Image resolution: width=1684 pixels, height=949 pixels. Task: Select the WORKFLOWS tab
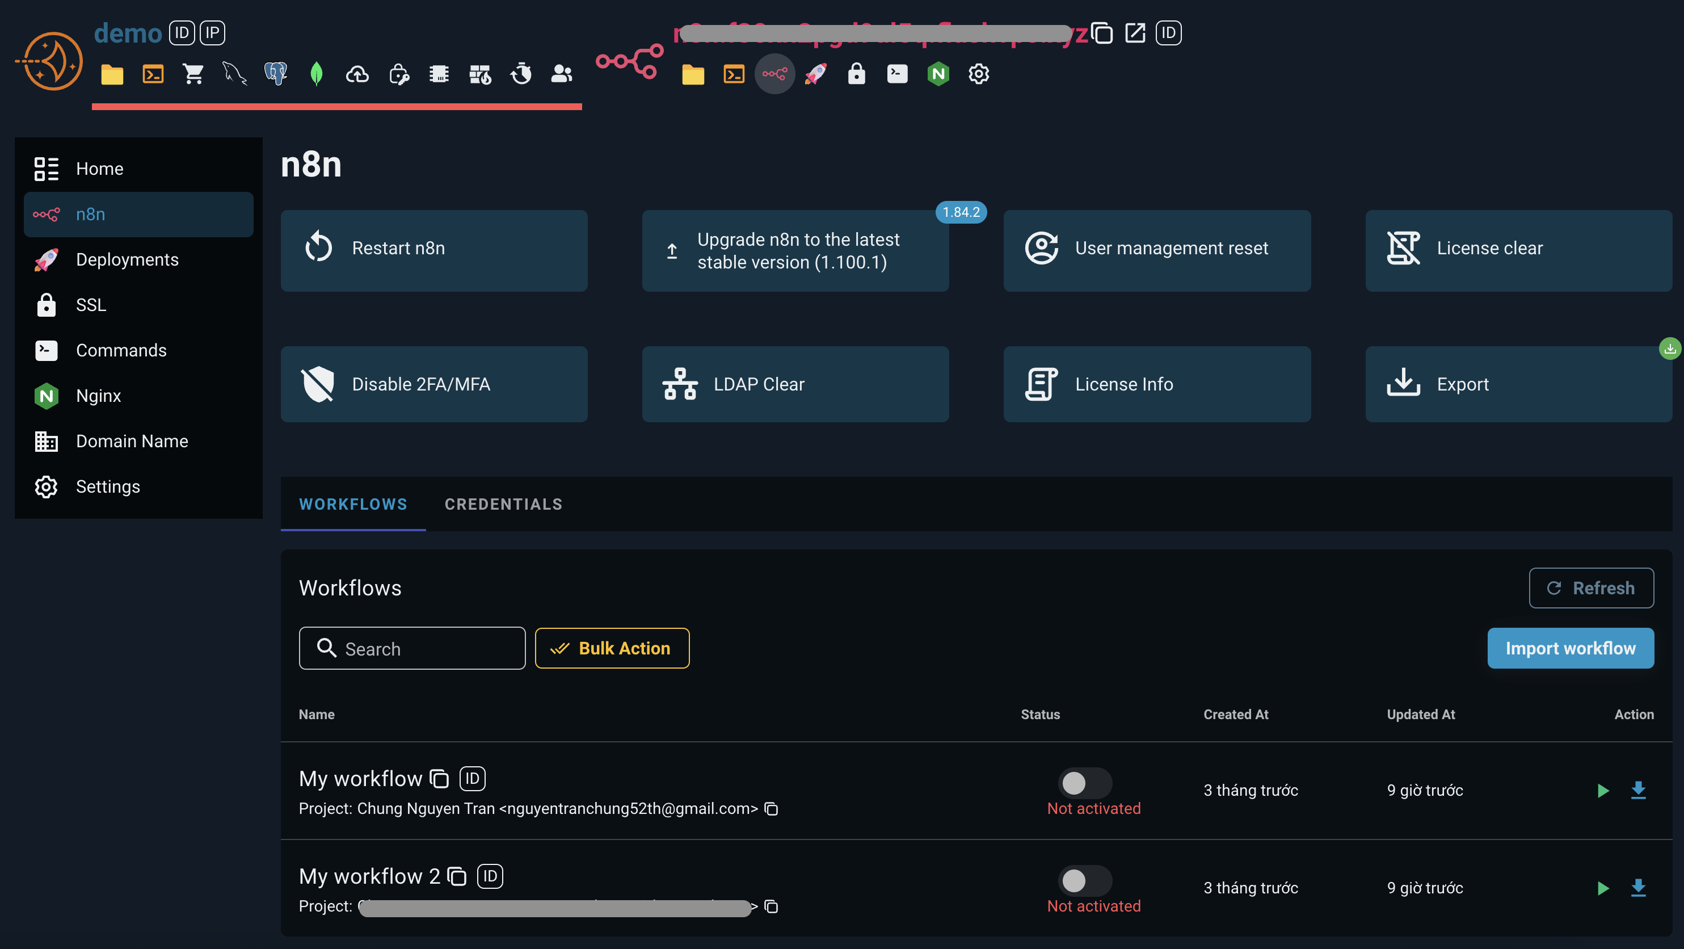[x=353, y=503]
